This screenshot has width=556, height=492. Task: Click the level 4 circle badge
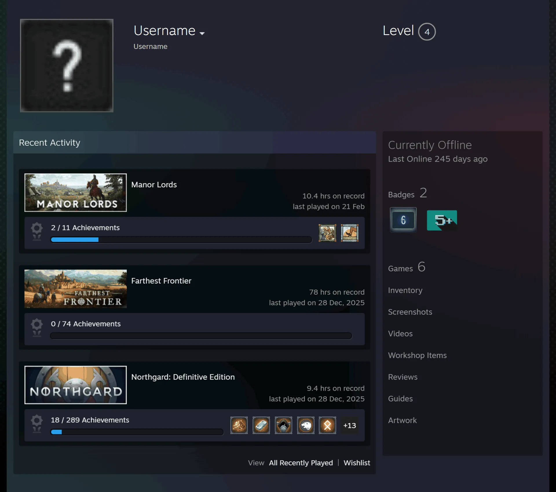[427, 32]
